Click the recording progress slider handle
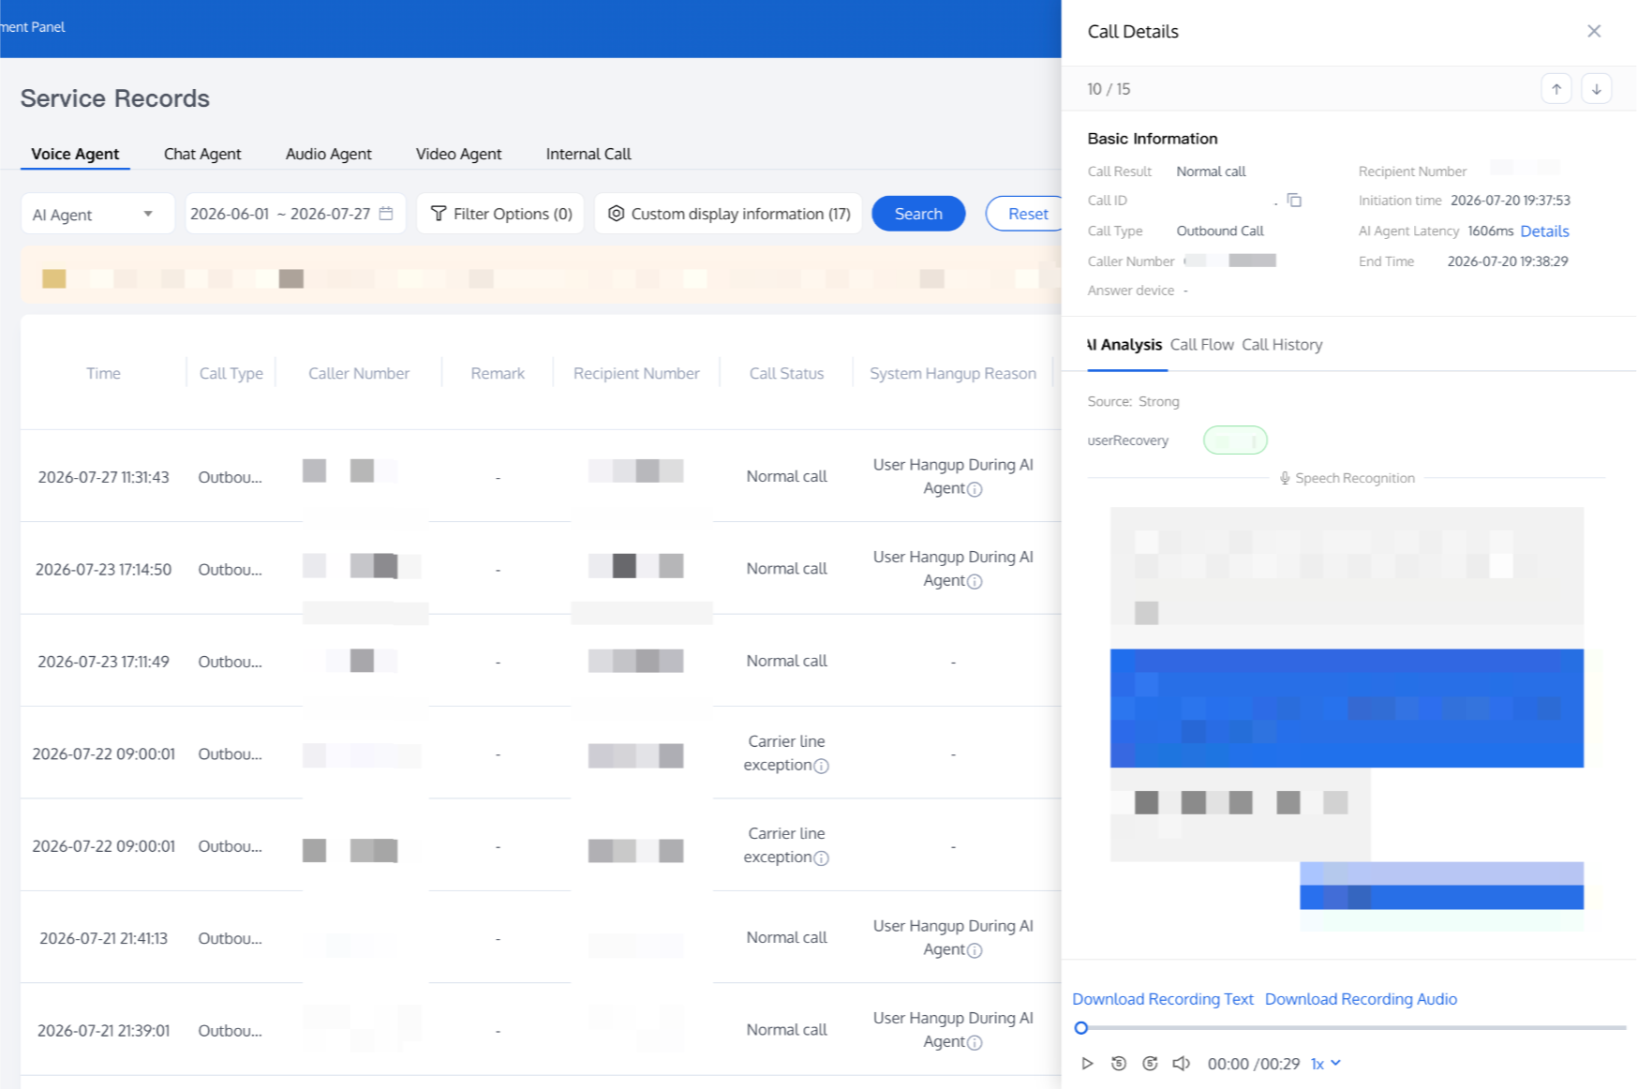The image size is (1637, 1089). [x=1081, y=1028]
